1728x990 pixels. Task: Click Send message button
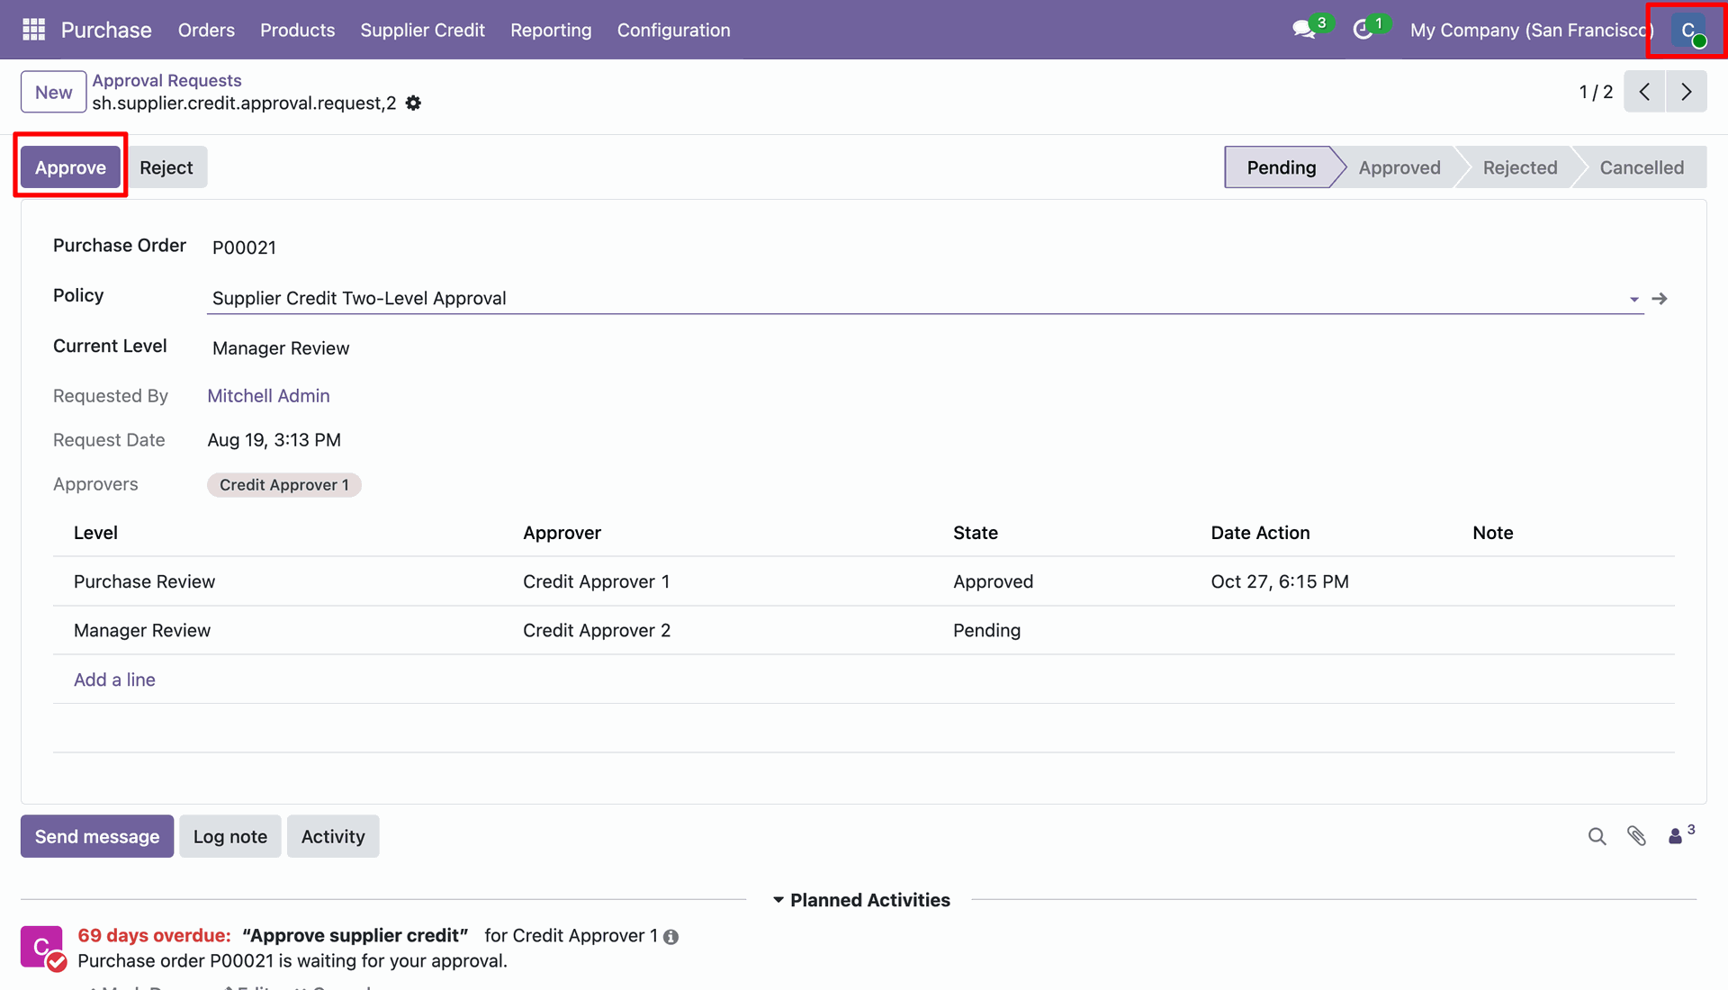pyautogui.click(x=97, y=837)
